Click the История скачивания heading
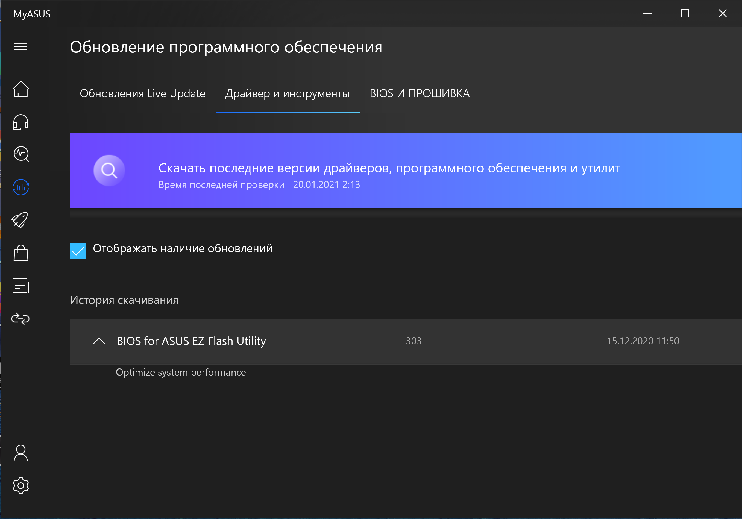Image resolution: width=742 pixels, height=519 pixels. click(124, 300)
